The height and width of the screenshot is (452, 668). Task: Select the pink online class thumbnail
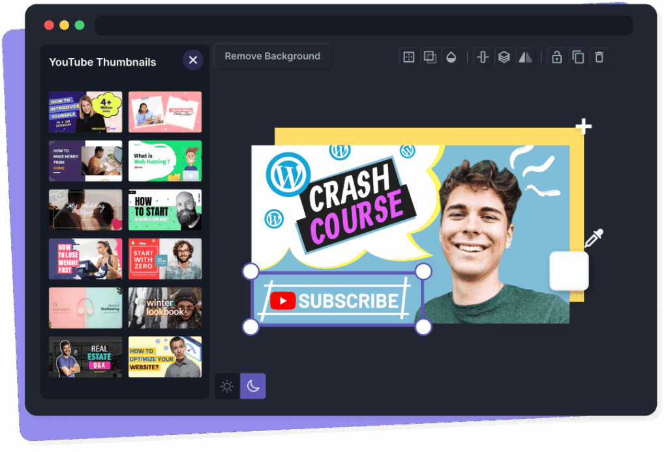[165, 112]
